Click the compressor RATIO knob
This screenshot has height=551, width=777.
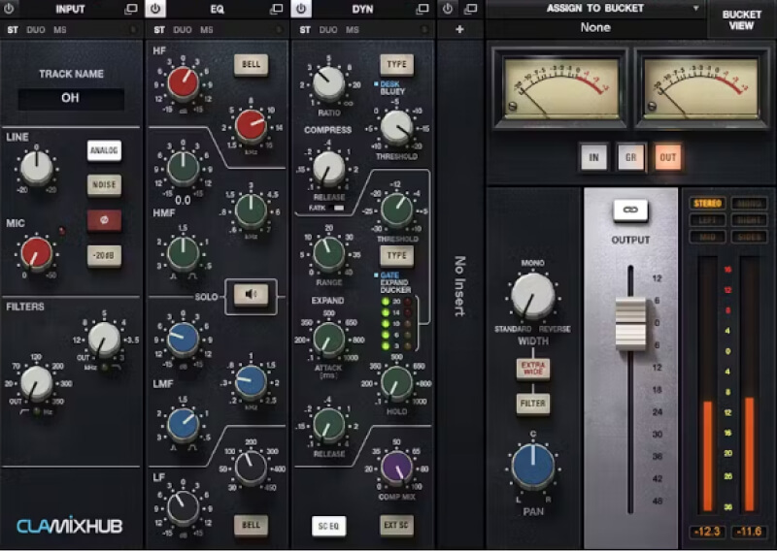click(328, 83)
